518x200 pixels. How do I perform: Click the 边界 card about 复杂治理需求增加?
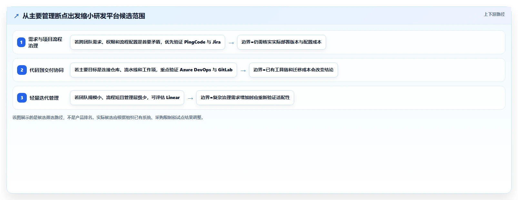coord(245,98)
